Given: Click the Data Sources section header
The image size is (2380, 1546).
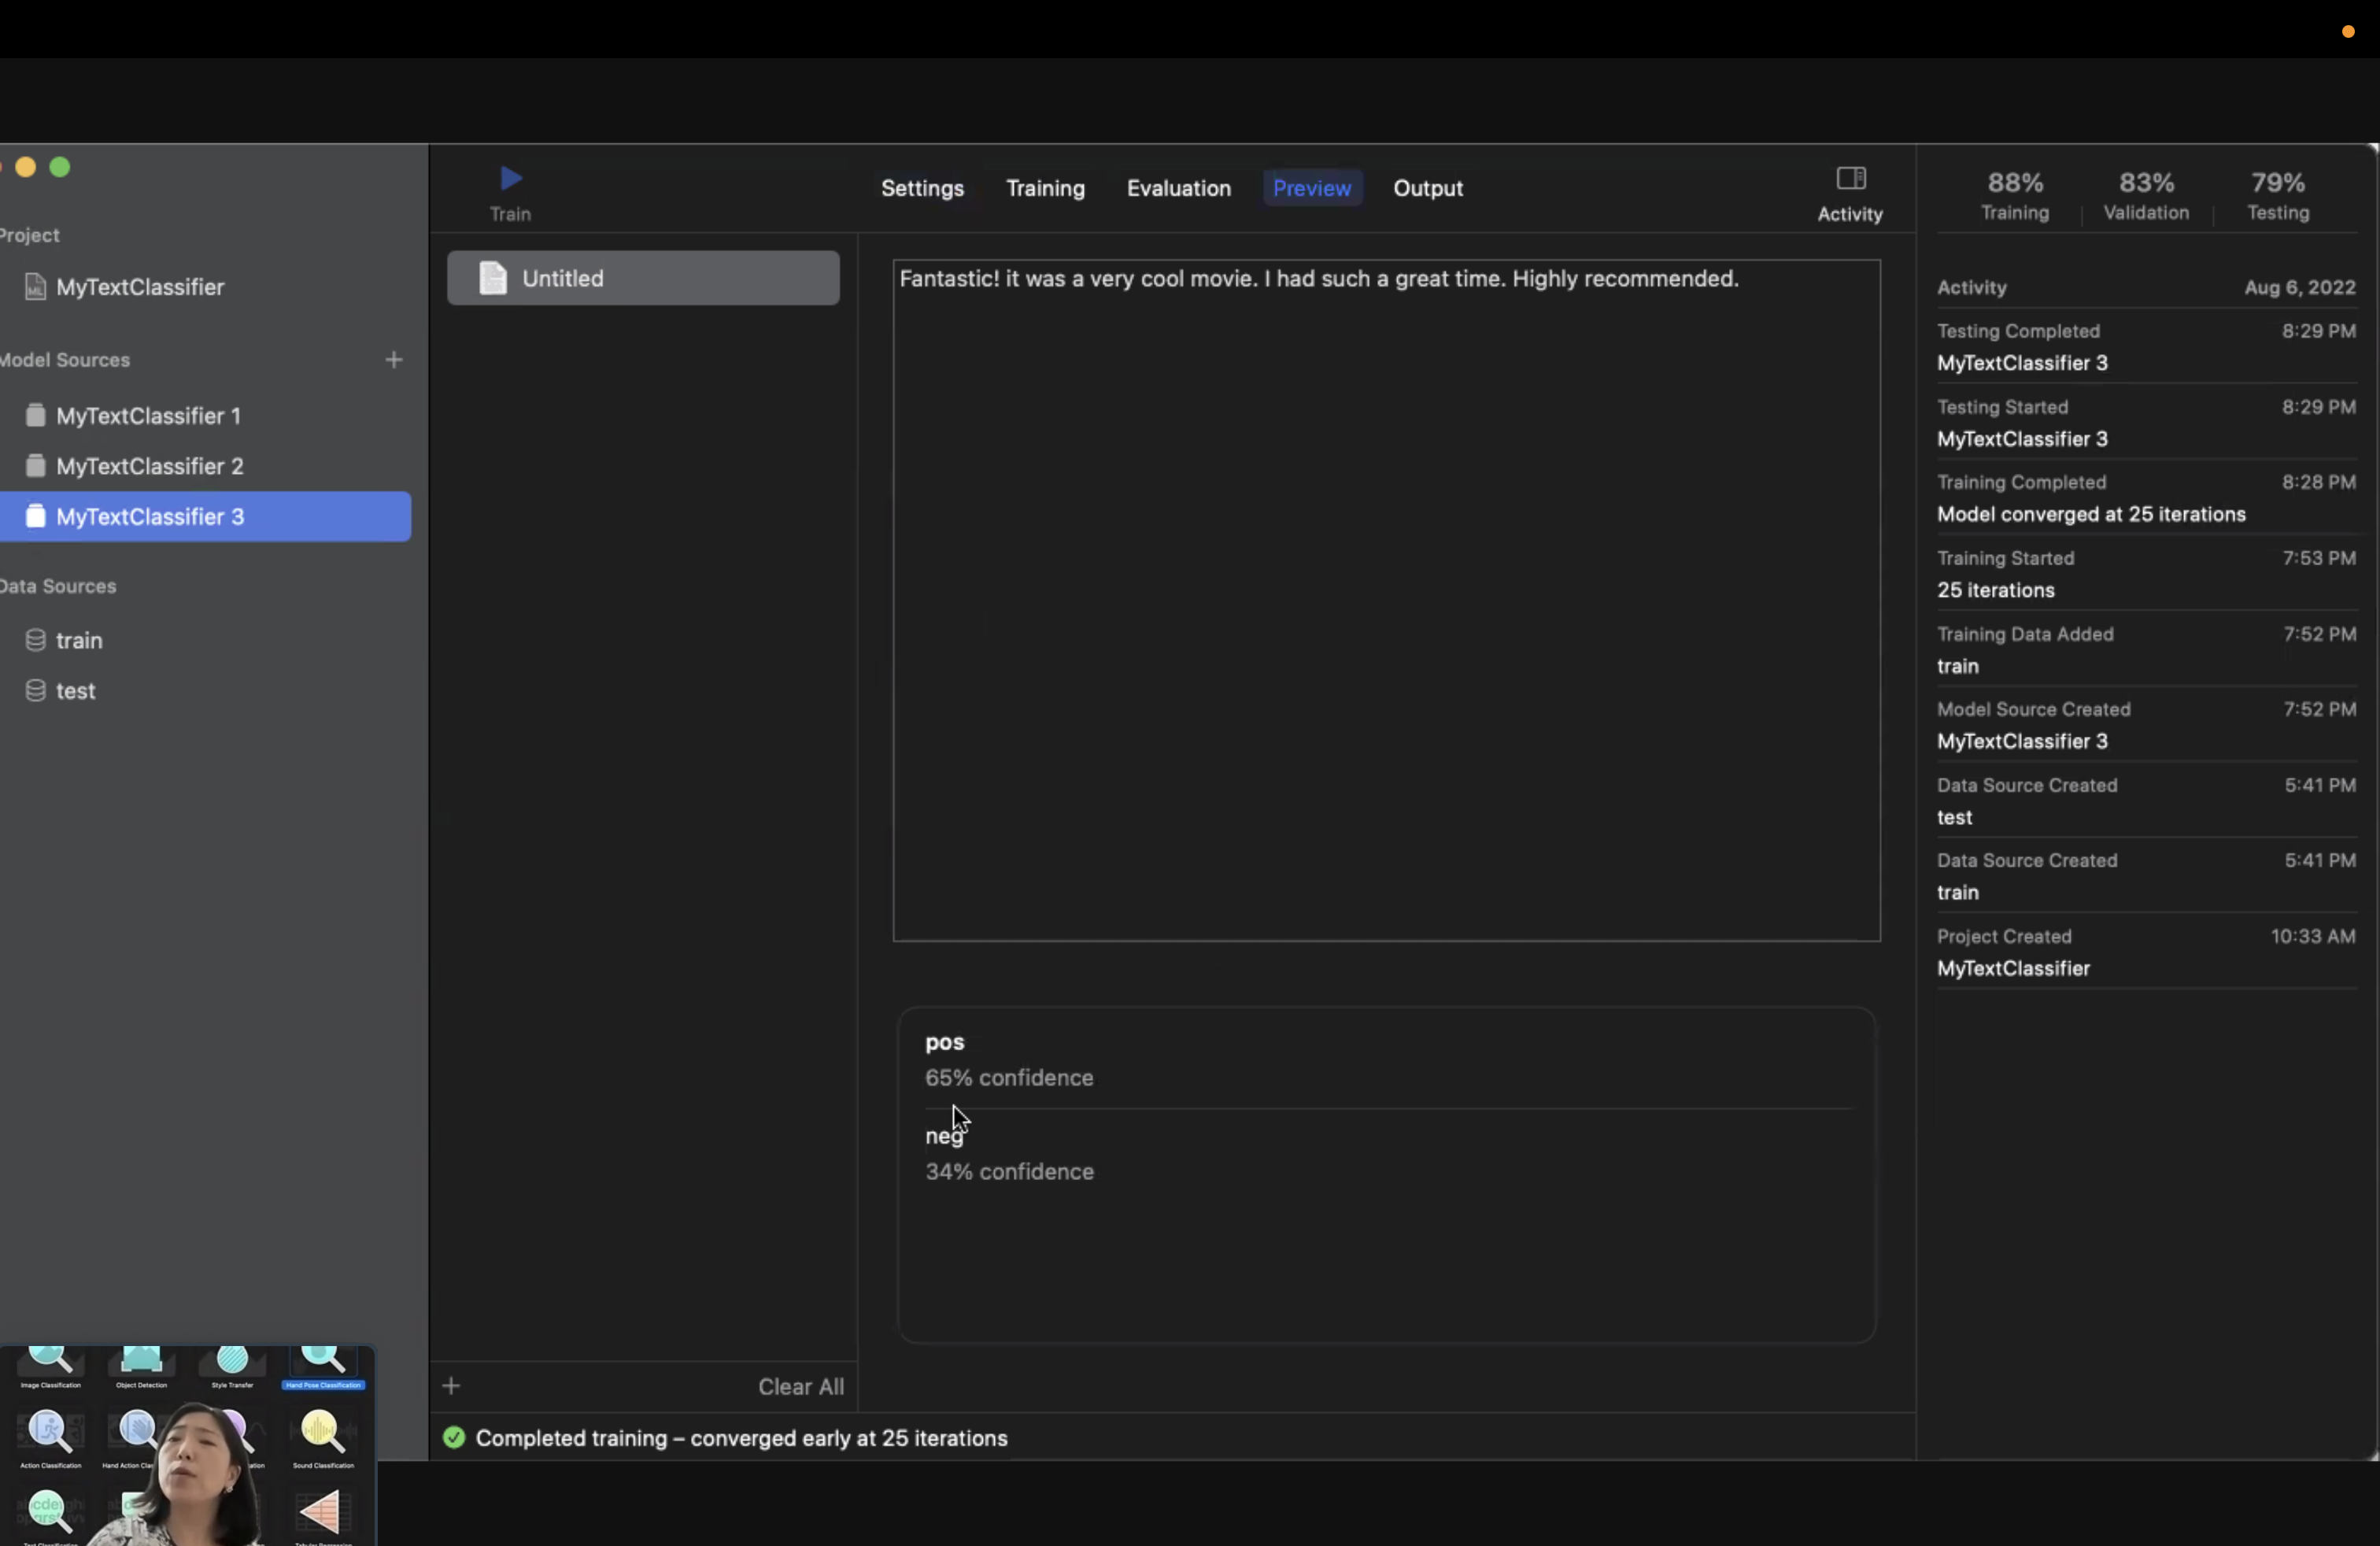Looking at the screenshot, I should [58, 586].
